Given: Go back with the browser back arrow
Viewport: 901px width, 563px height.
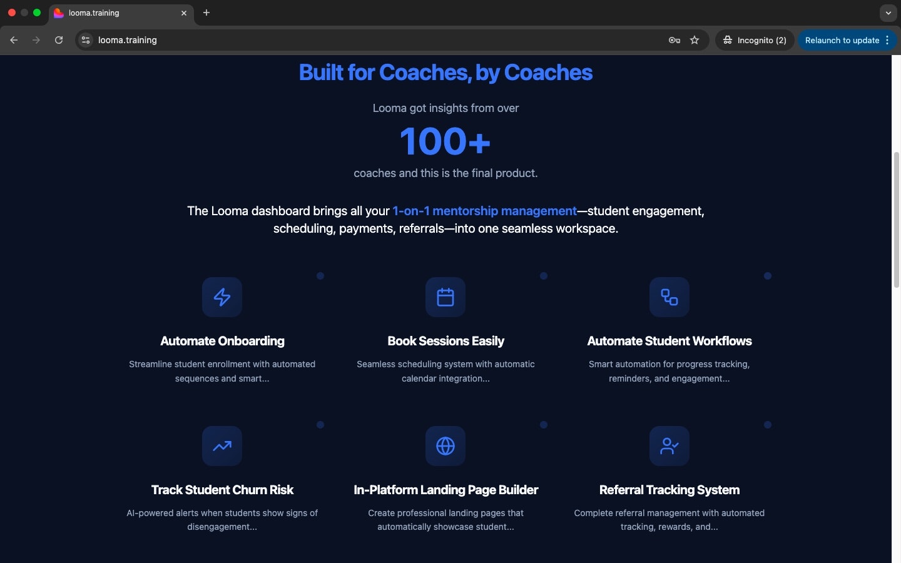Looking at the screenshot, I should point(14,40).
